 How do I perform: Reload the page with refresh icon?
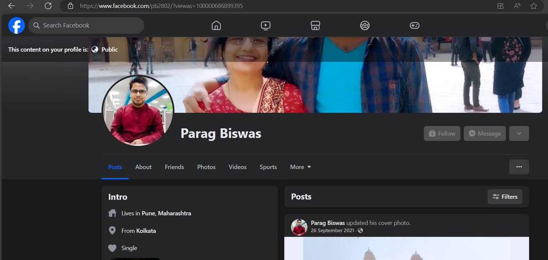point(48,6)
